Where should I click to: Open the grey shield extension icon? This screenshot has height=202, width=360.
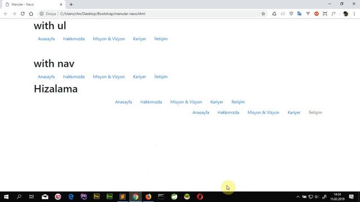291,13
